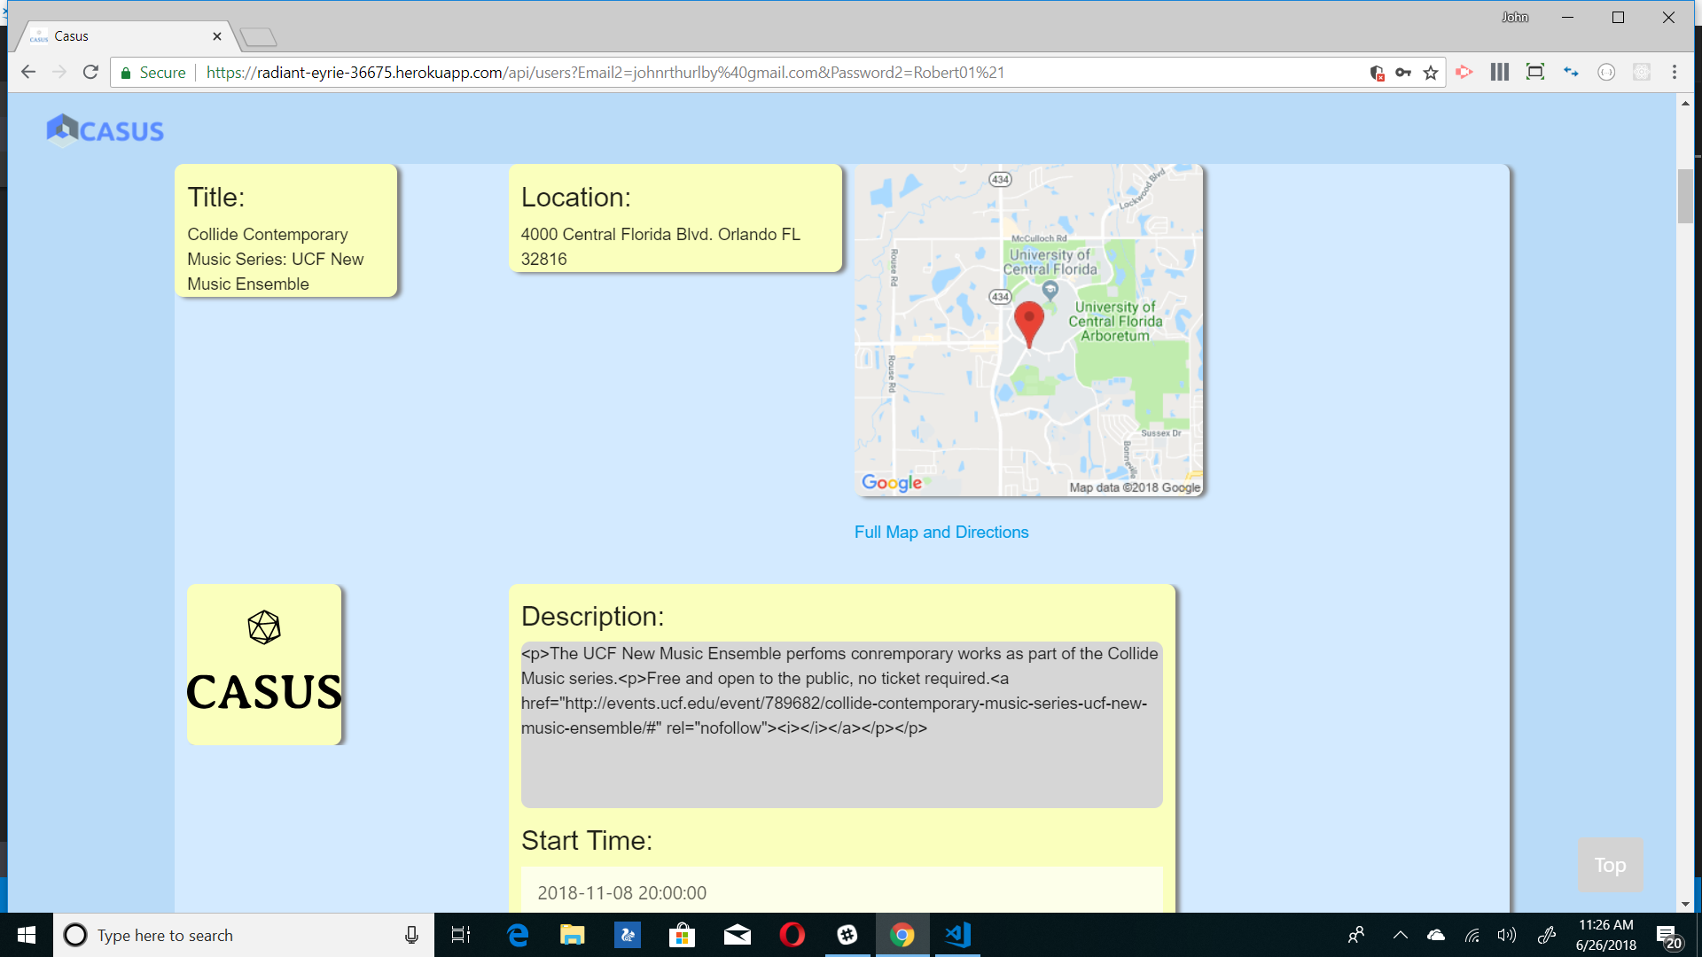
Task: Open the saved password key icon
Action: pyautogui.click(x=1404, y=72)
